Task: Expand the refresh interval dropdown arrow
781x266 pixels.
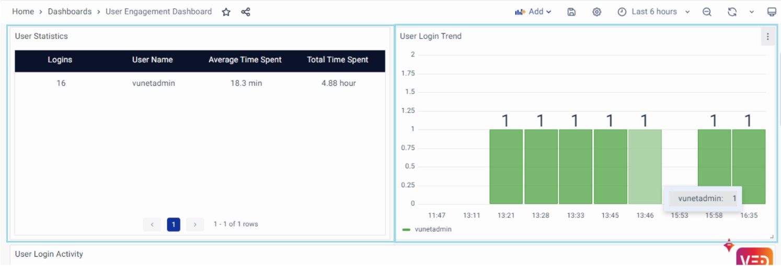Action: pos(752,12)
